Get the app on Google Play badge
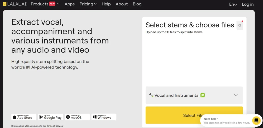 point(51,117)
